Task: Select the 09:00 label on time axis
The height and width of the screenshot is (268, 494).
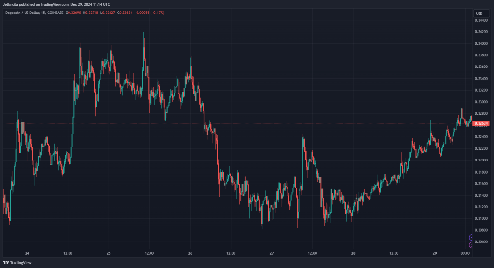Action: click(465, 253)
